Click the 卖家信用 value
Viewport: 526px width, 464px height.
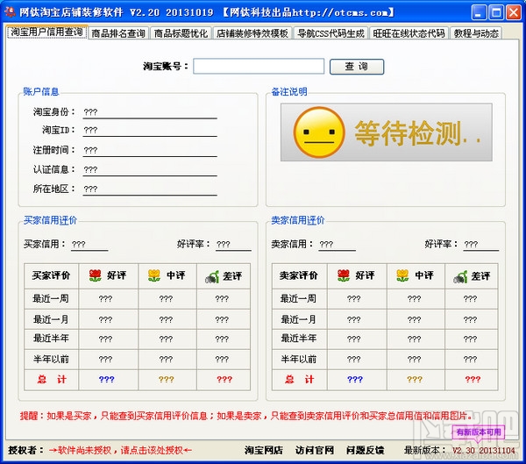pyautogui.click(x=338, y=245)
